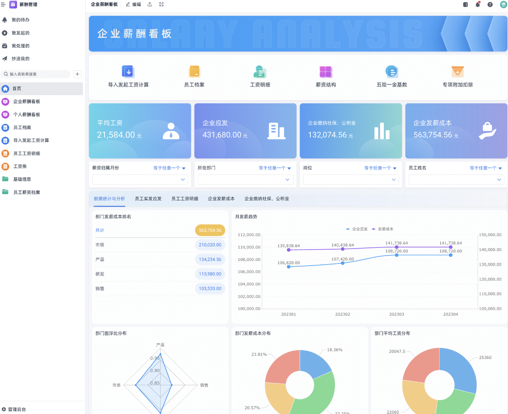Click the 25360 blue slice in 部门平均工资分布
The image size is (508, 414).
coord(460,369)
